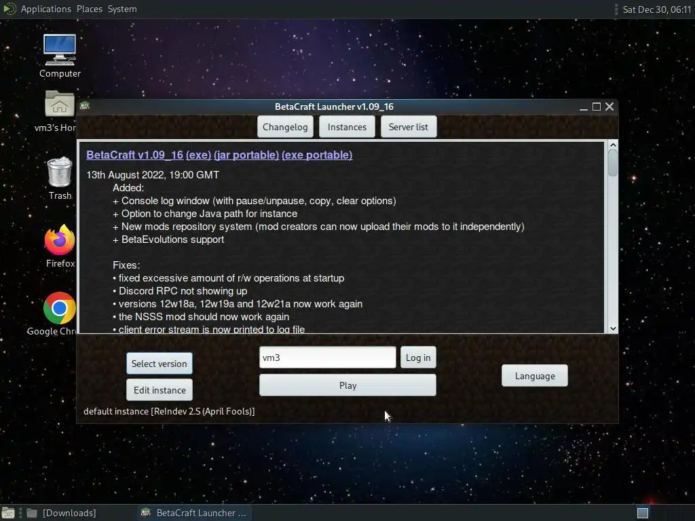Screen dimensions: 695x521
Task: Open the (exe portable) download link
Action: 317,155
